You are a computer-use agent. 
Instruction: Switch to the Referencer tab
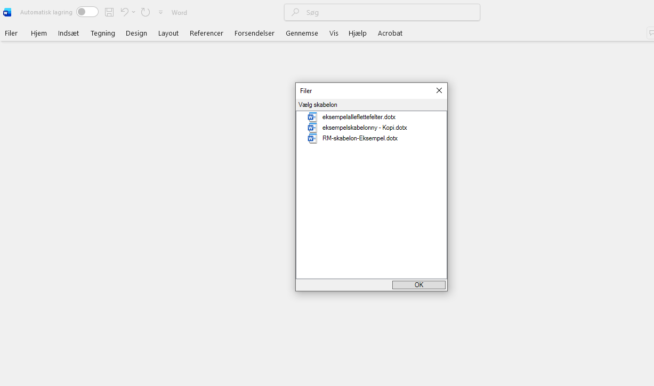point(206,33)
